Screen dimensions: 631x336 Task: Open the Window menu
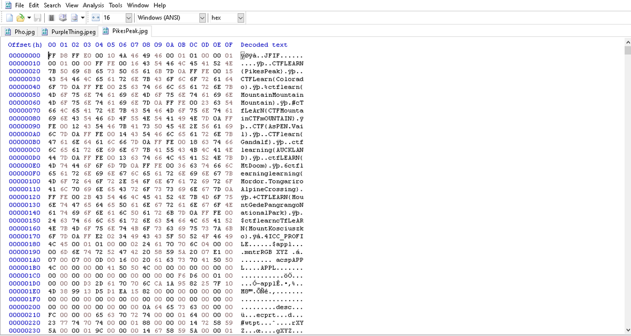pos(138,5)
